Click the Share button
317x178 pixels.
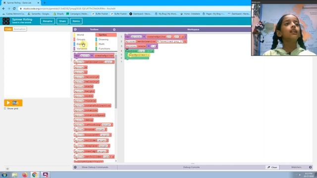pos(62,21)
